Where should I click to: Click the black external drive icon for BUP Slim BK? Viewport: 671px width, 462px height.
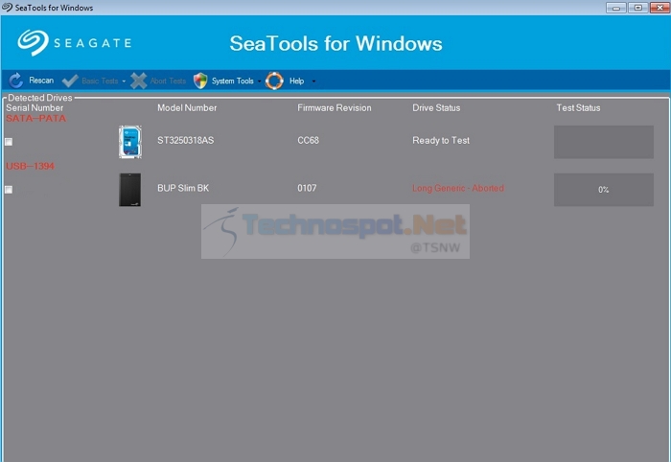[x=130, y=190]
